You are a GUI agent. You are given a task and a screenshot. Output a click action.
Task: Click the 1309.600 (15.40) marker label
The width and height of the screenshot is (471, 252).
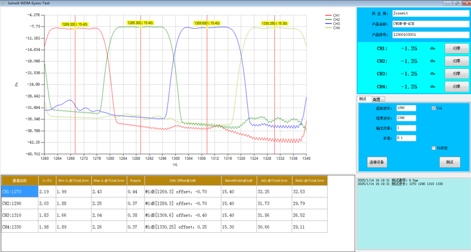pos(207,23)
